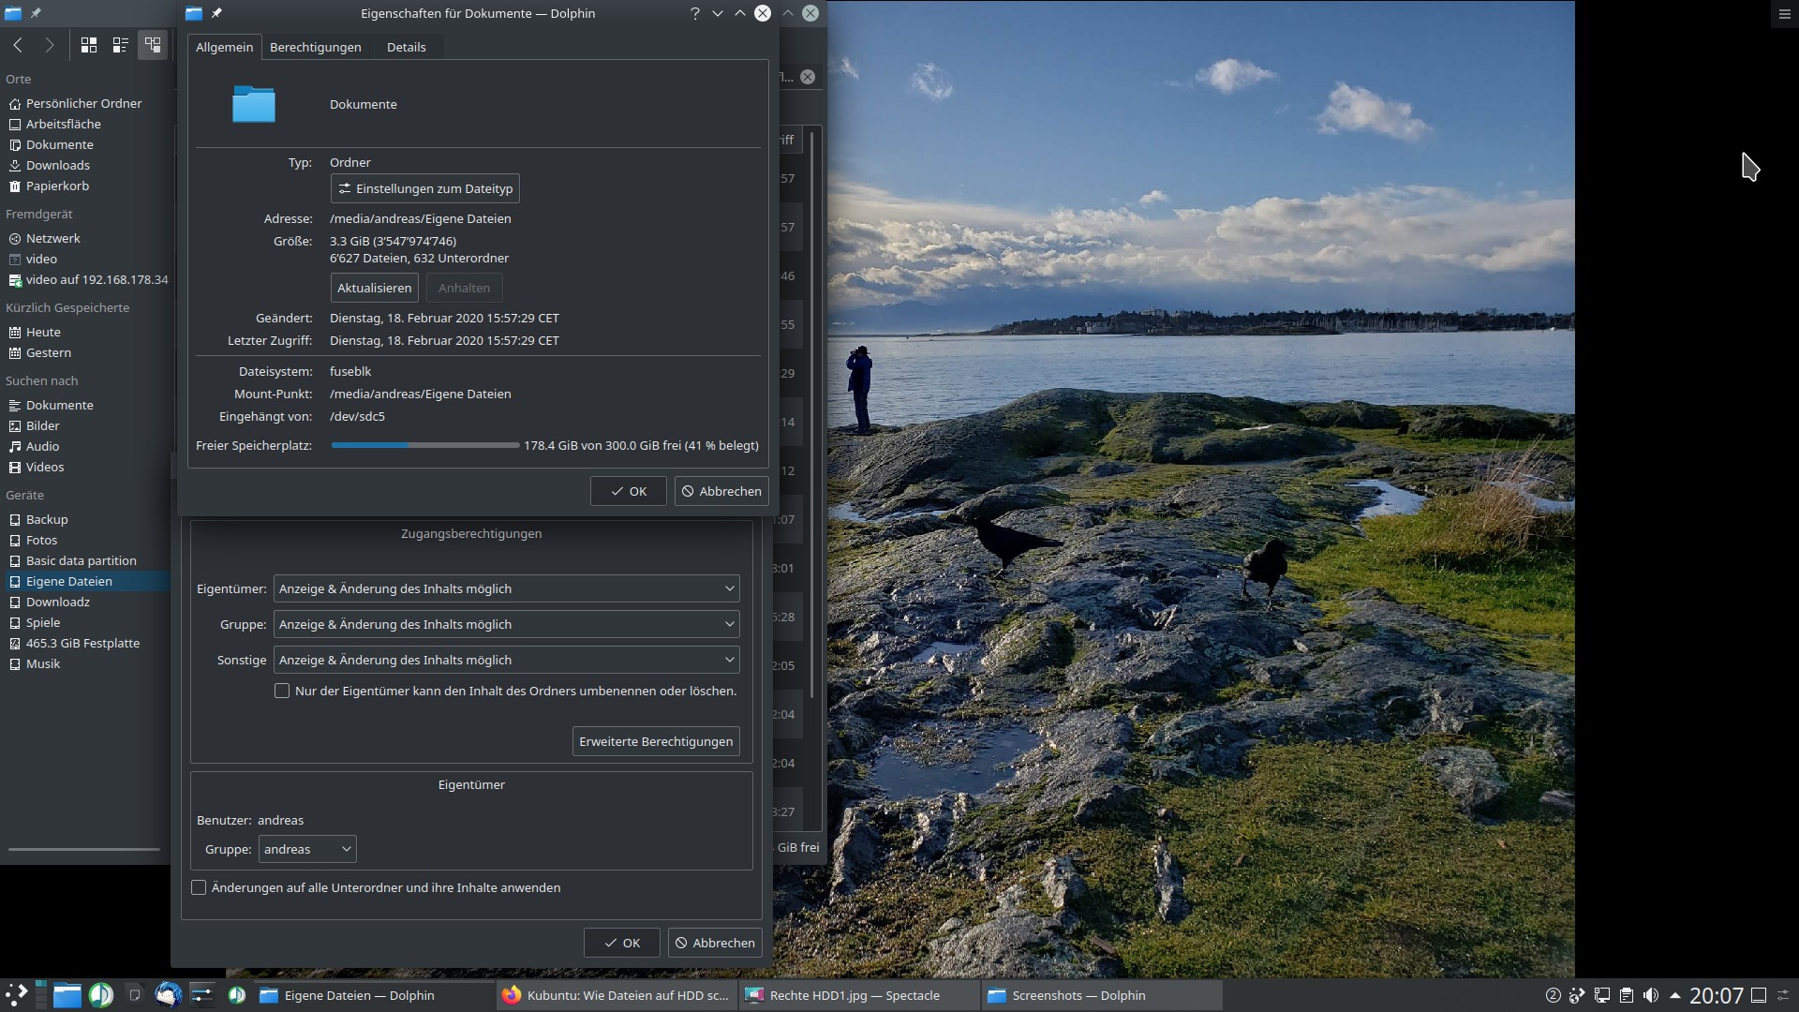Switch to the Berechtigungen tab
This screenshot has height=1012, width=1799.
click(x=315, y=47)
